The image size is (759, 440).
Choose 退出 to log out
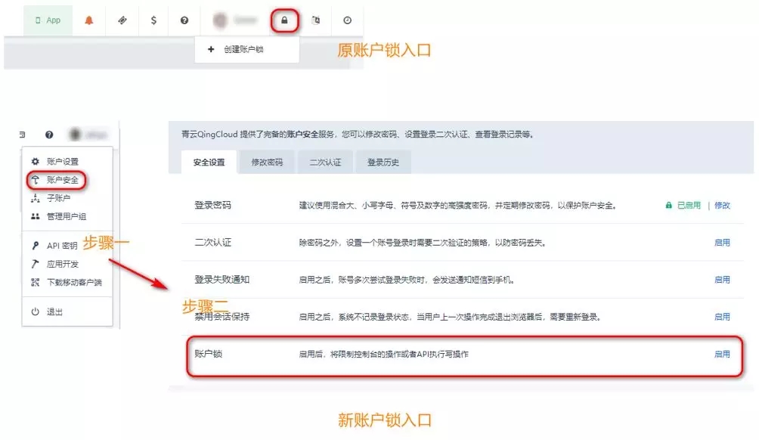[x=54, y=312]
